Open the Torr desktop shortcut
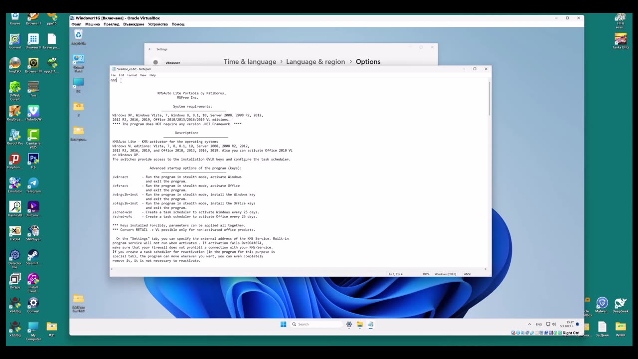The width and height of the screenshot is (638, 359). pos(33,89)
